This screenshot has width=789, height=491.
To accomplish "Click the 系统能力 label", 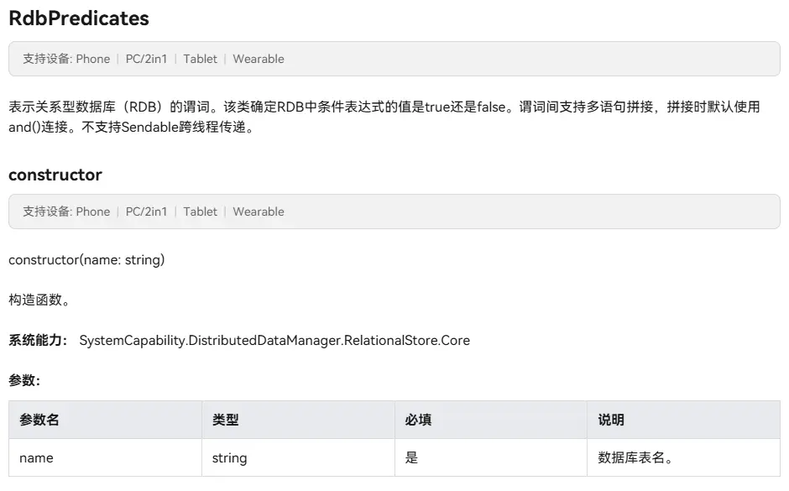I will pos(38,340).
